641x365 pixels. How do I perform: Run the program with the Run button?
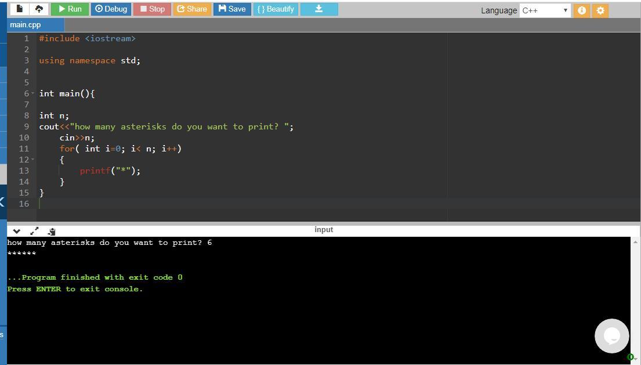tap(70, 9)
